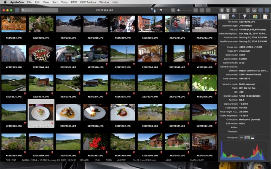The width and height of the screenshot is (271, 169).
Task: Start slideshow with the play icon
Action: (255, 10)
